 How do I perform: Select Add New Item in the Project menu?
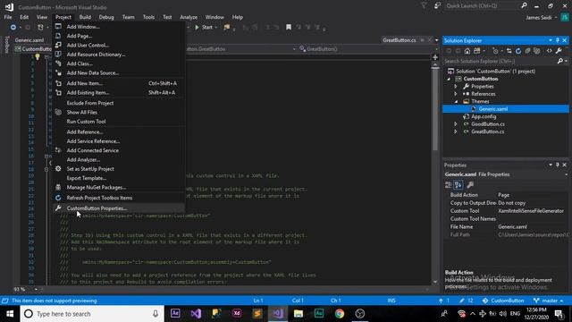point(119,83)
